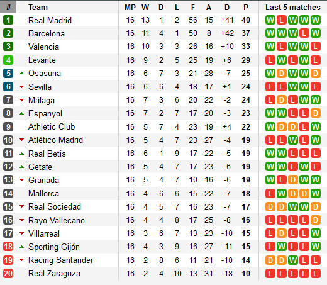Open the Atlético Madrid team link
Image resolution: width=327 pixels, height=285 pixels.
(x=55, y=140)
